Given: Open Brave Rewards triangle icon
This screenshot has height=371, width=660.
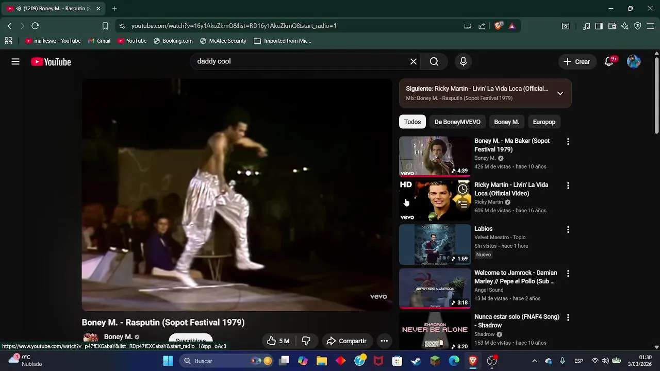Looking at the screenshot, I should coord(512,26).
